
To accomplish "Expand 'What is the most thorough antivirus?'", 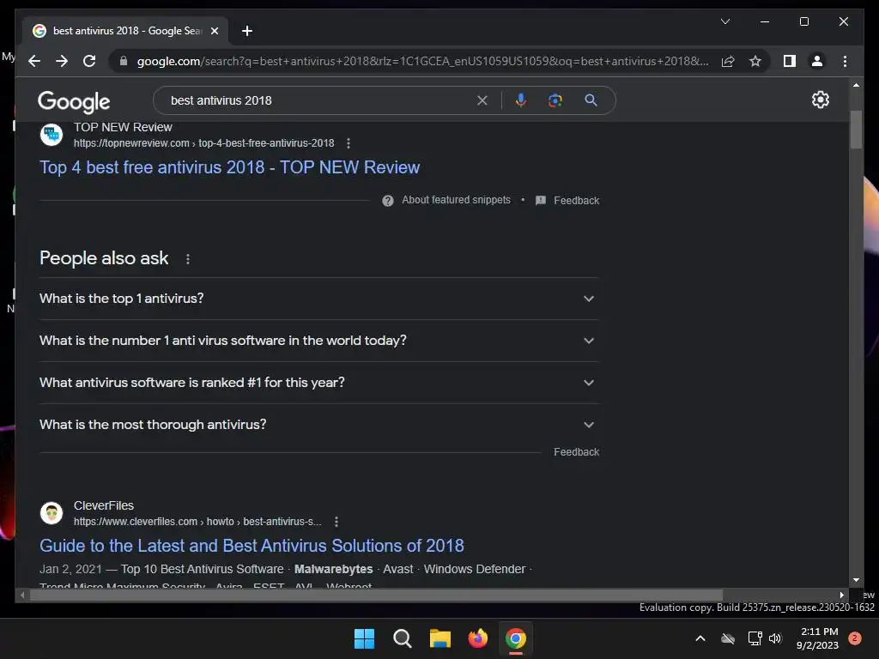I will click(318, 425).
